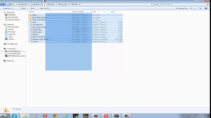
Task: Open the Organize menu
Action: [8, 8]
